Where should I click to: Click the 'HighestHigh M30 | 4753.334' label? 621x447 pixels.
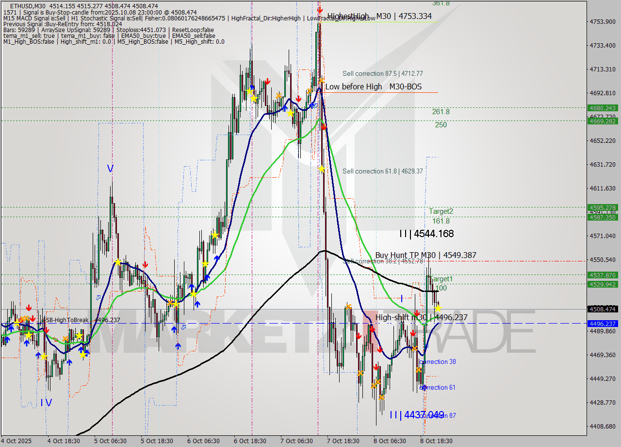(379, 16)
